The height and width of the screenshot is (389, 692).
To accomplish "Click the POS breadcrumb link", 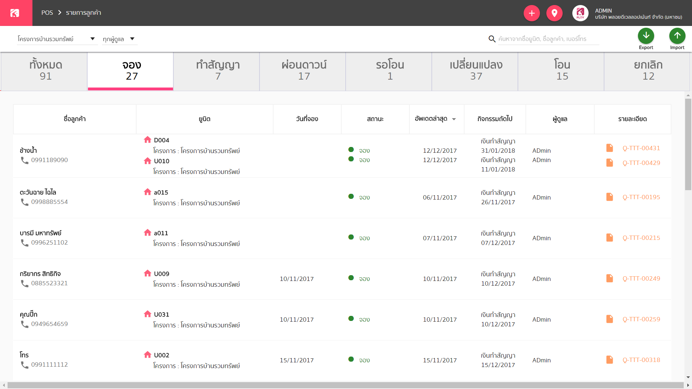I will pyautogui.click(x=47, y=13).
